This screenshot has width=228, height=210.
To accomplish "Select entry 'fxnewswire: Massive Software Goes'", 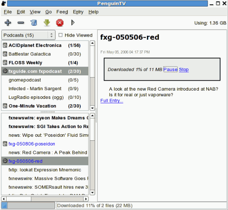I will coord(45,179).
